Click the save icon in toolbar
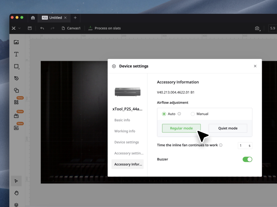Screen dimensions: 277x207 click(x=30, y=28)
